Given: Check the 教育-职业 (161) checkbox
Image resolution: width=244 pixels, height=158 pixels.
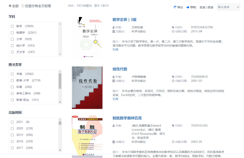Looking at the screenshot, I should 12,100.
